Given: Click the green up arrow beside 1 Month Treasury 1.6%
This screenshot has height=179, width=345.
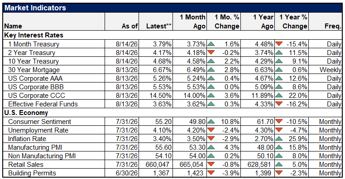Looking at the screenshot, I should [211, 44].
